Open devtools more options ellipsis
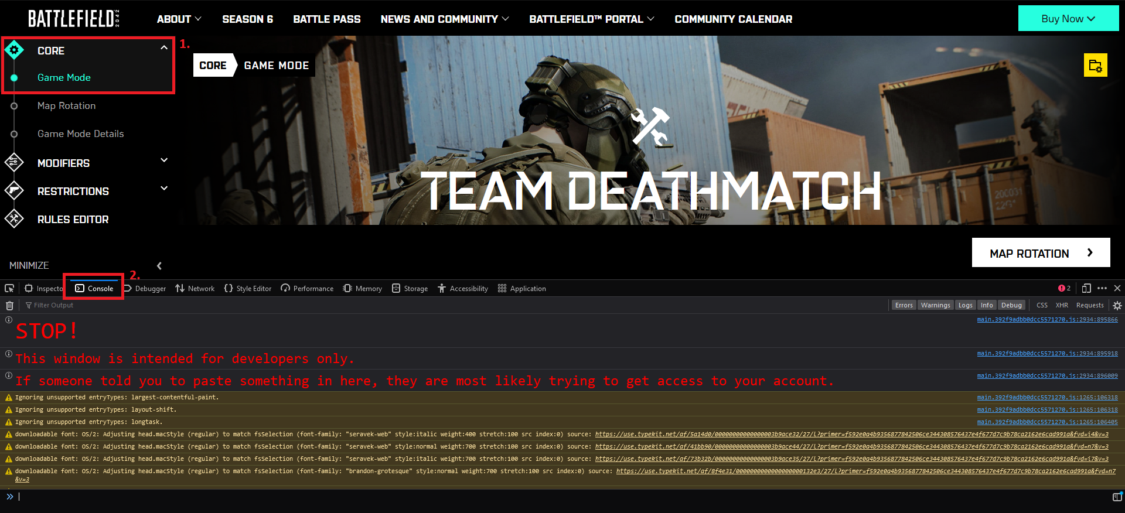The height and width of the screenshot is (513, 1125). click(x=1102, y=288)
